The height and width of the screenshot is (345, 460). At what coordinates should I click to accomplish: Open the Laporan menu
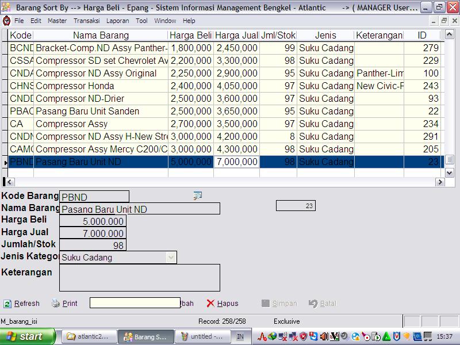coord(117,21)
